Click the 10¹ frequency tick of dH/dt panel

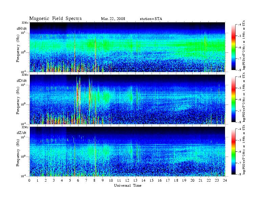tap(23, 32)
